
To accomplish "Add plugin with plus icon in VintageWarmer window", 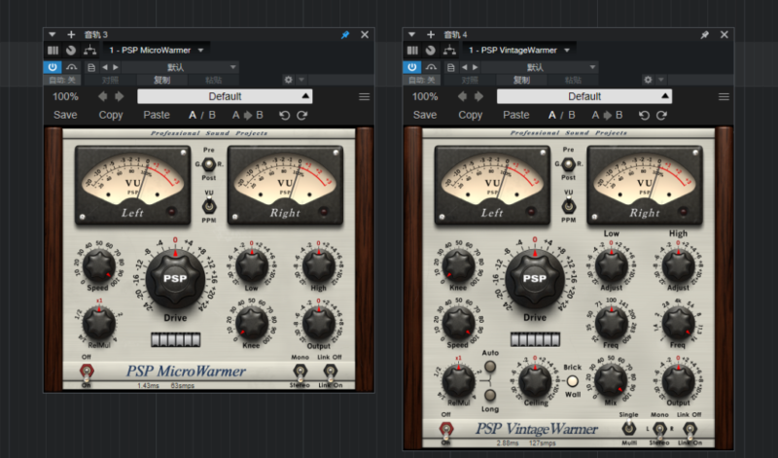I will (x=431, y=34).
